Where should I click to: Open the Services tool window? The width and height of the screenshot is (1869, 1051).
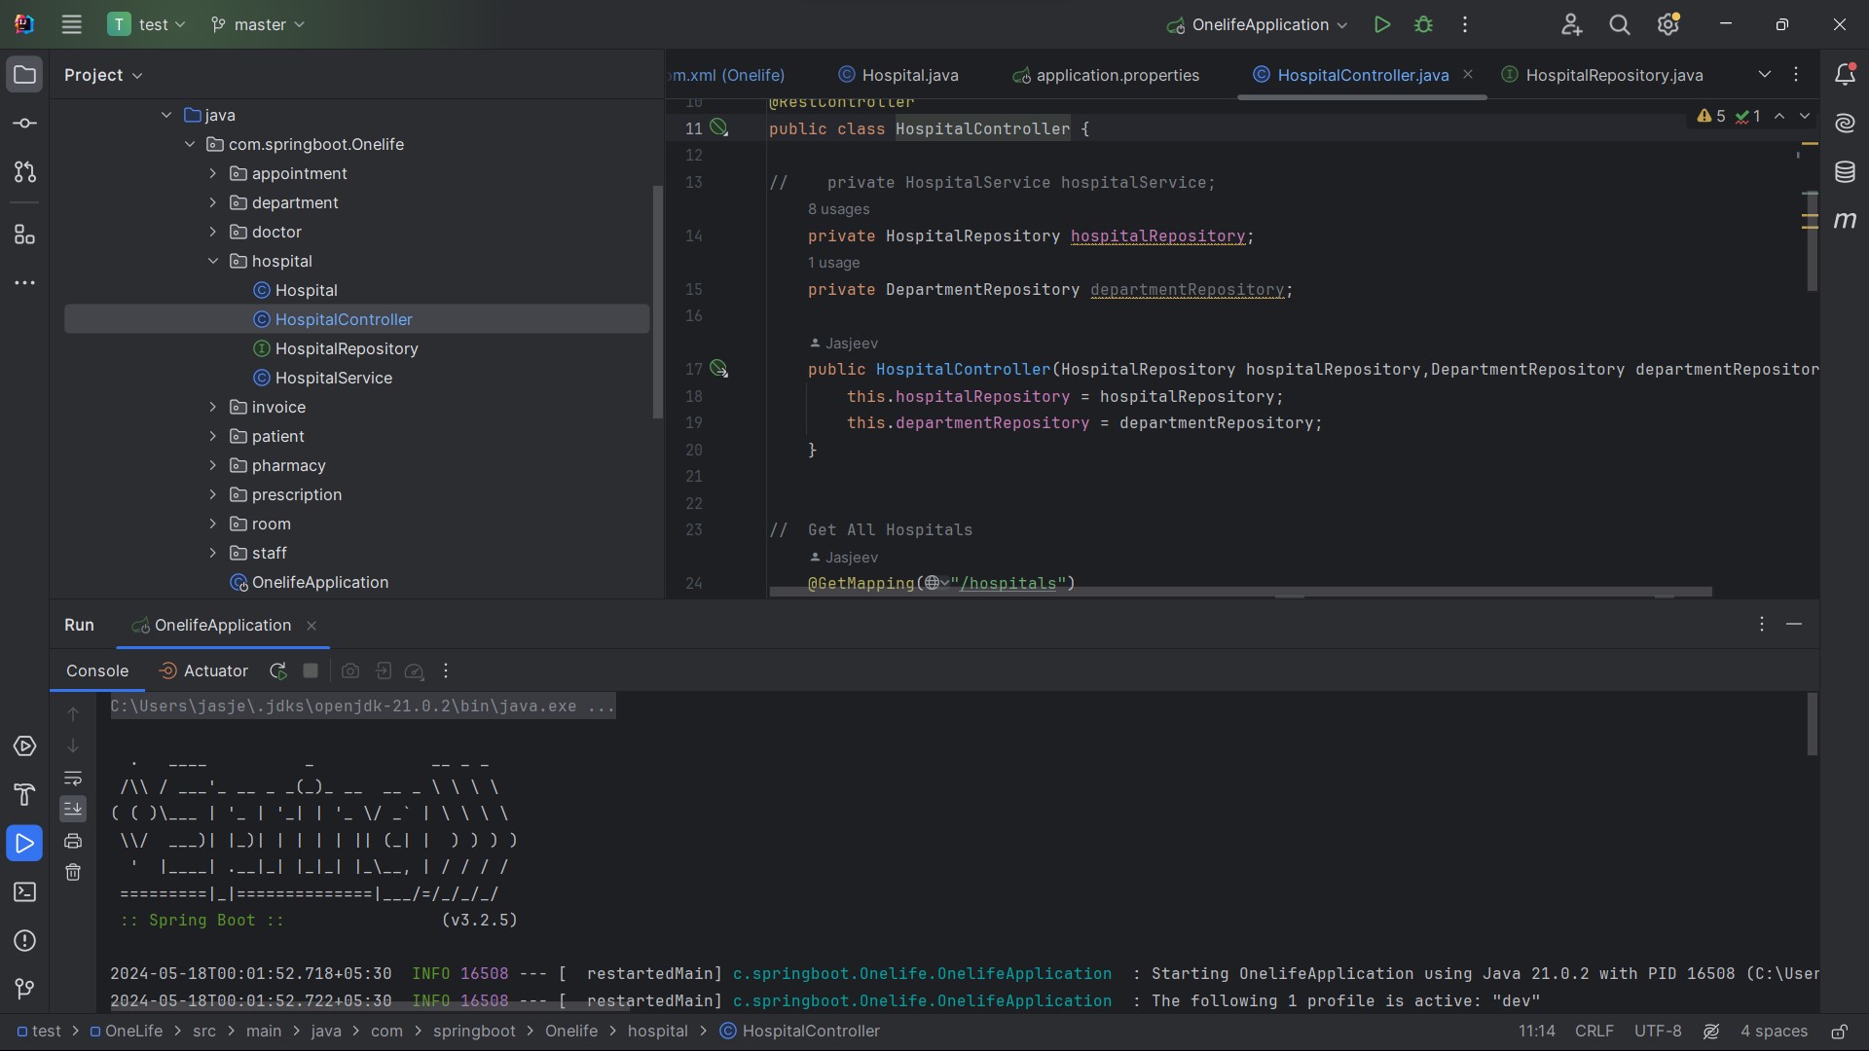click(25, 746)
